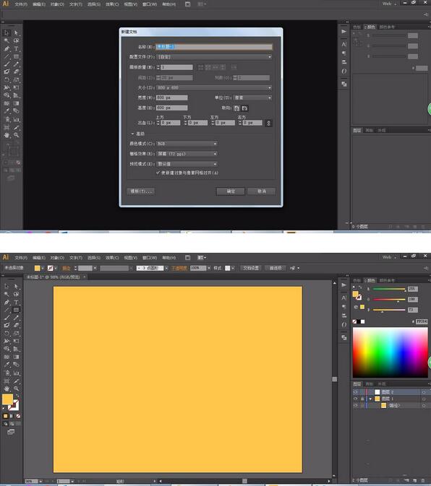Click fill color swatch in the control bar
The height and width of the screenshot is (486, 431).
pos(37,268)
